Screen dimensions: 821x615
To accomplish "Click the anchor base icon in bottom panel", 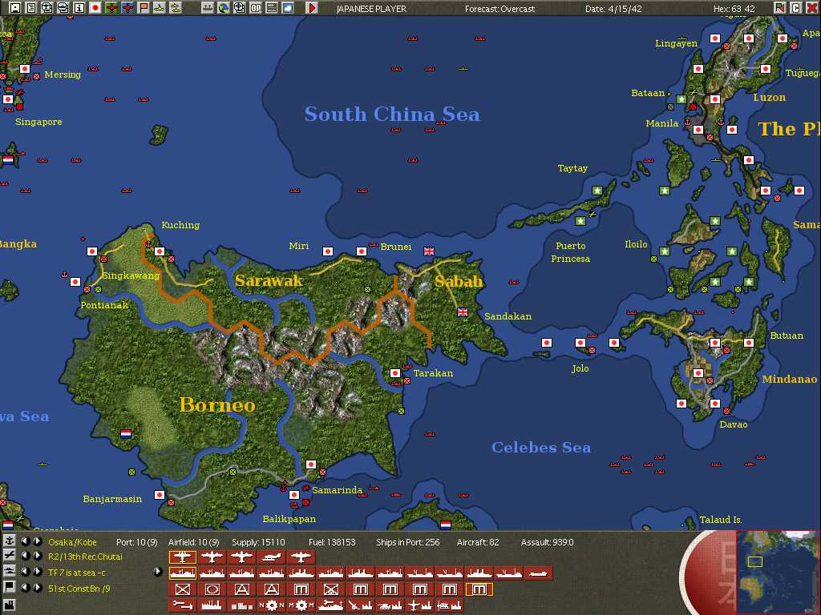I will 9,541.
